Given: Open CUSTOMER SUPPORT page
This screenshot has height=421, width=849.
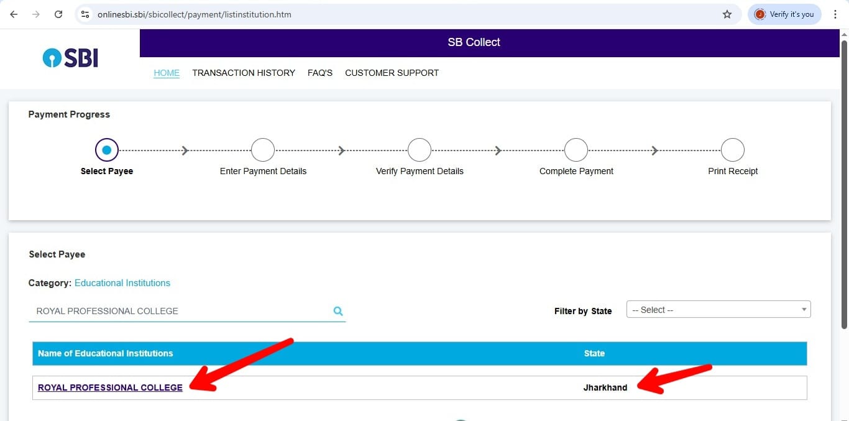Looking at the screenshot, I should tap(392, 73).
